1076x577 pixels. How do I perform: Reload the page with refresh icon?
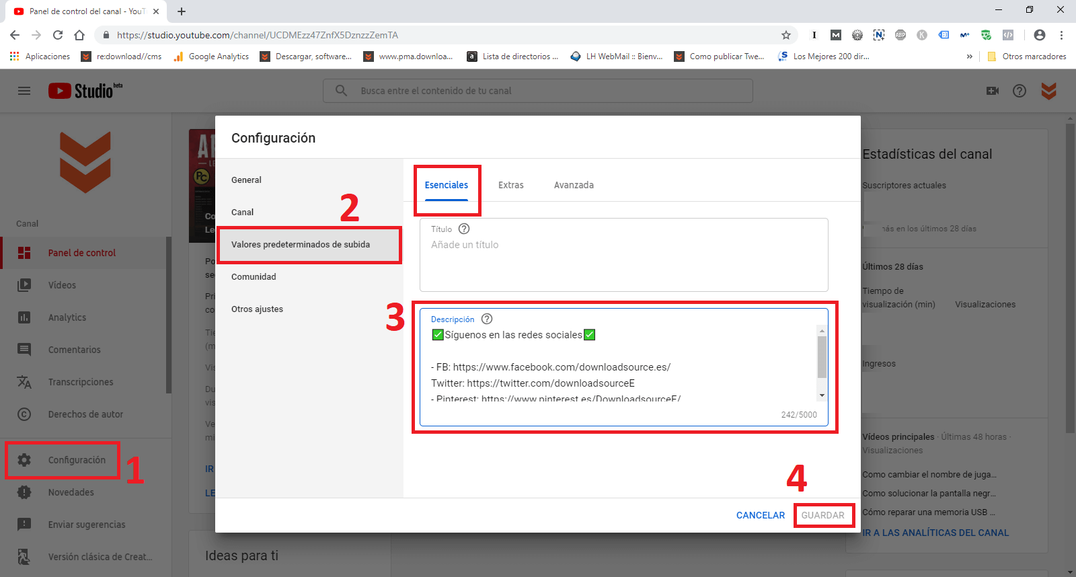(58, 35)
